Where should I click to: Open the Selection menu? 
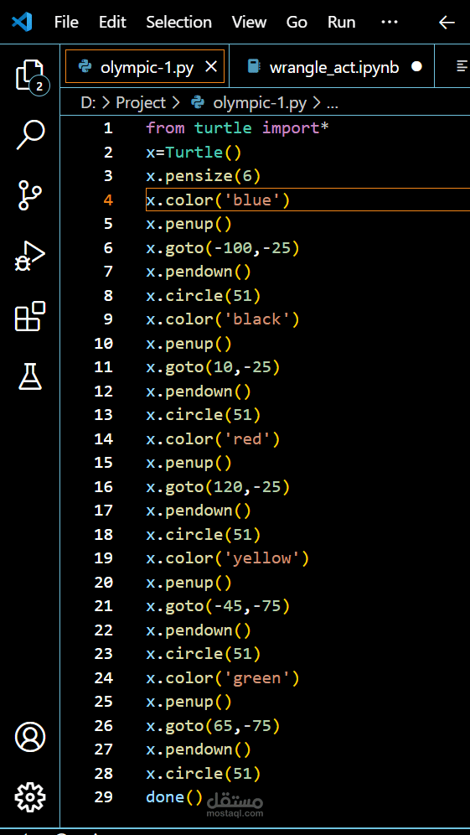[178, 23]
